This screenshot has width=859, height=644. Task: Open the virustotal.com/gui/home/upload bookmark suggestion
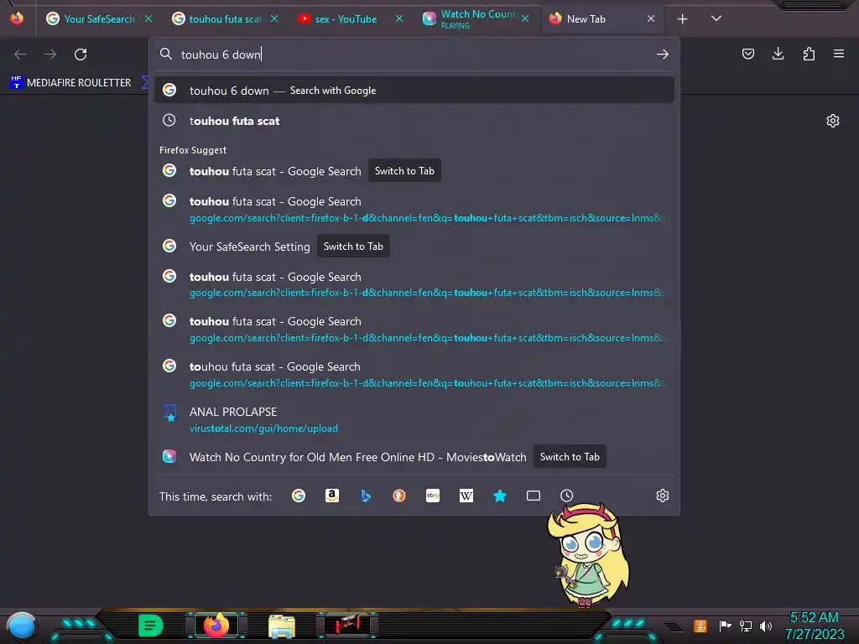click(x=414, y=419)
